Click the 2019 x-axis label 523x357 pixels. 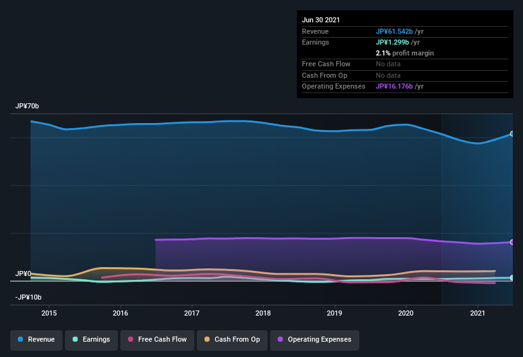point(334,313)
